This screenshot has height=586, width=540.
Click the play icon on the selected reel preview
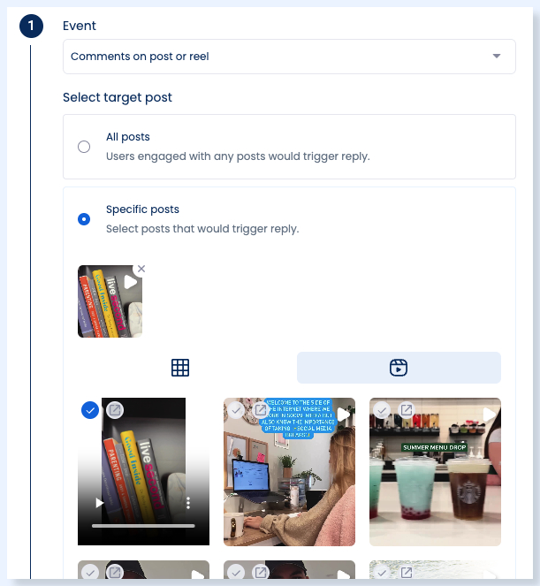(130, 282)
